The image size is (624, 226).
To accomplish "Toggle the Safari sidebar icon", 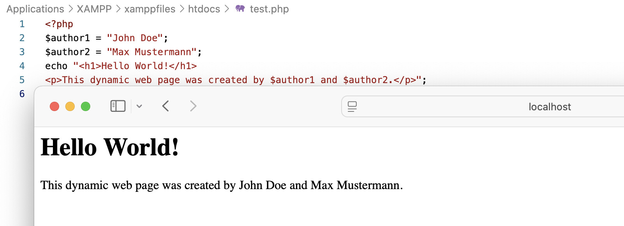I will tap(118, 106).
